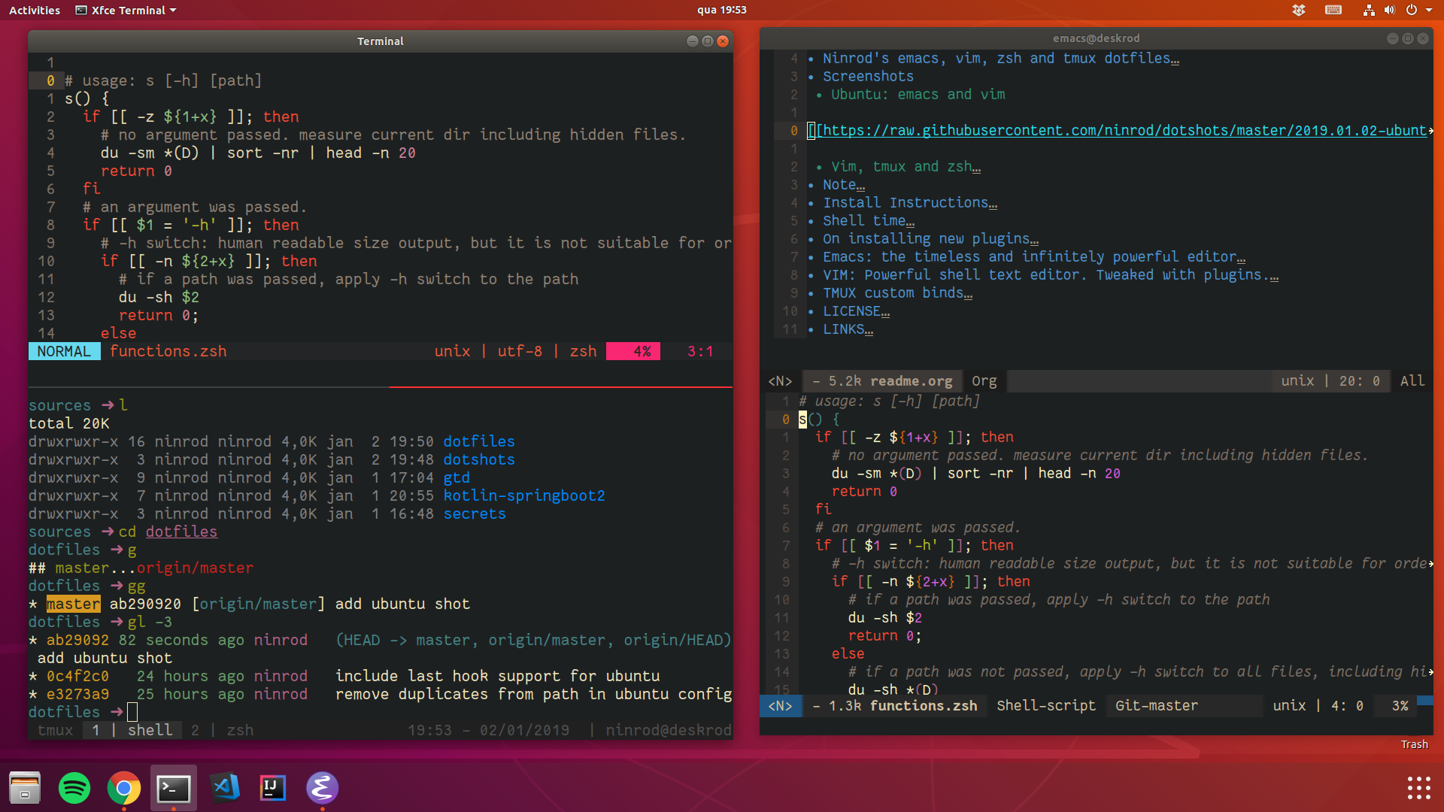Expand the Install Instructions org heading
Image resolution: width=1444 pixels, height=812 pixels.
909,203
